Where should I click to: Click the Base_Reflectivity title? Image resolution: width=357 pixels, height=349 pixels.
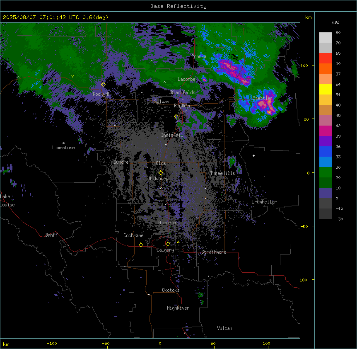click(178, 6)
